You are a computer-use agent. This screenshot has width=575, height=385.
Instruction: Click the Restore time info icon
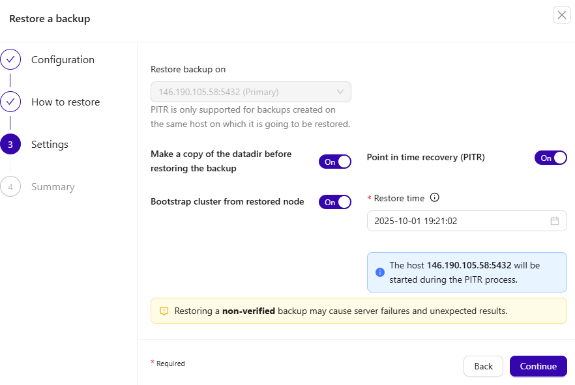(x=435, y=198)
